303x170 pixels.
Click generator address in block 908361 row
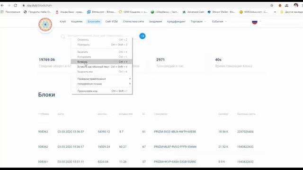175,161
